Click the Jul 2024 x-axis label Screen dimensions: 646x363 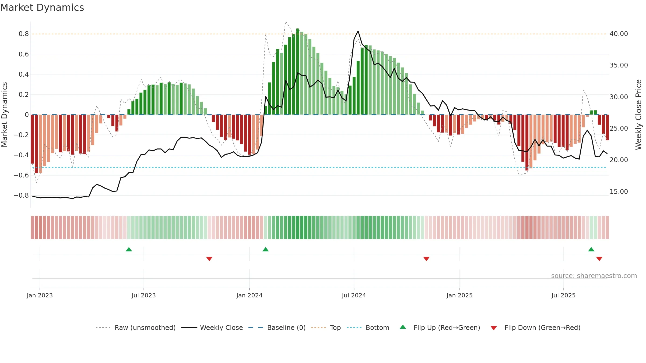(x=354, y=295)
